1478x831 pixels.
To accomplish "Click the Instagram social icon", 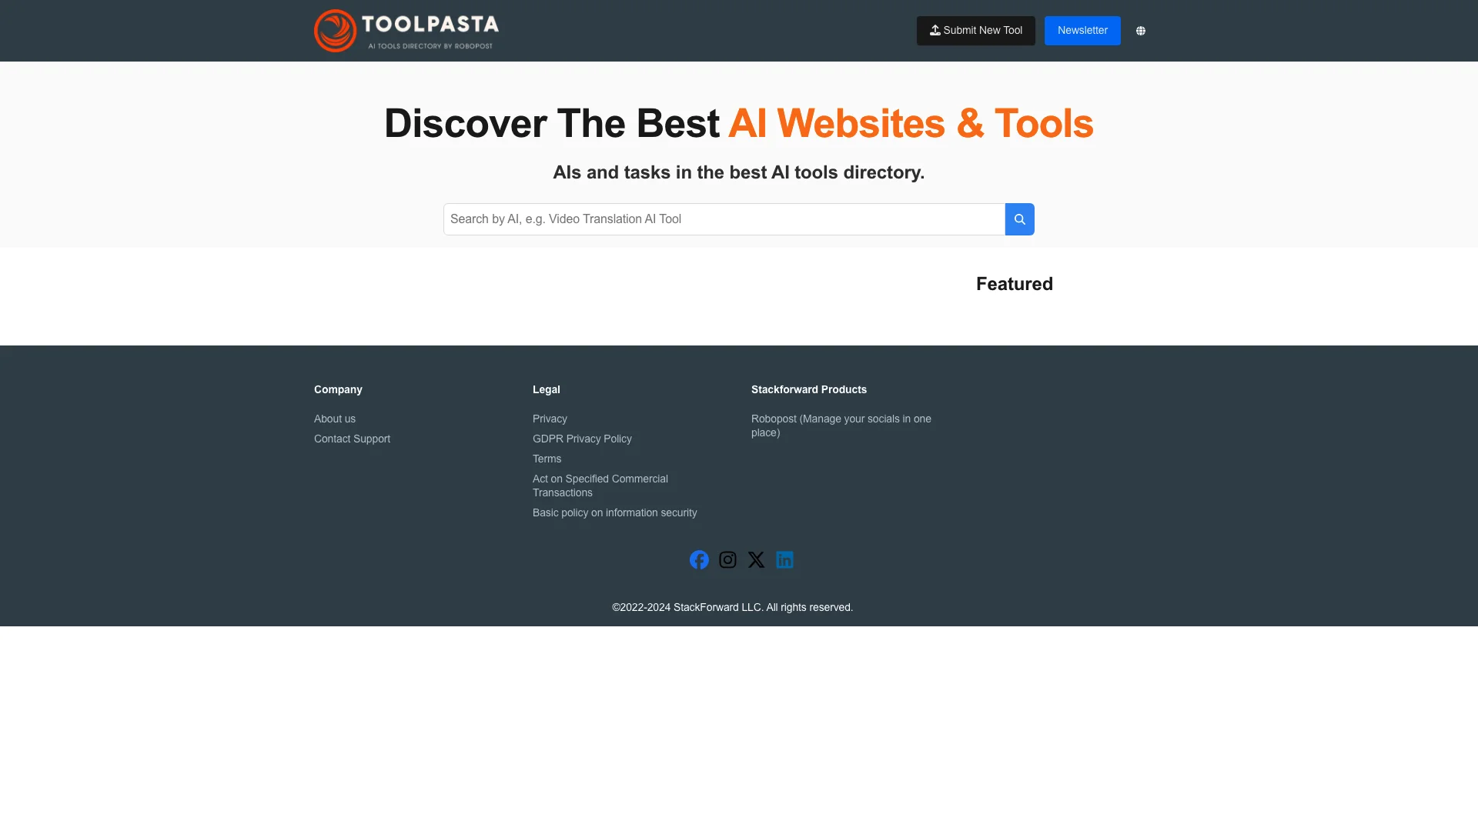I will (x=727, y=559).
